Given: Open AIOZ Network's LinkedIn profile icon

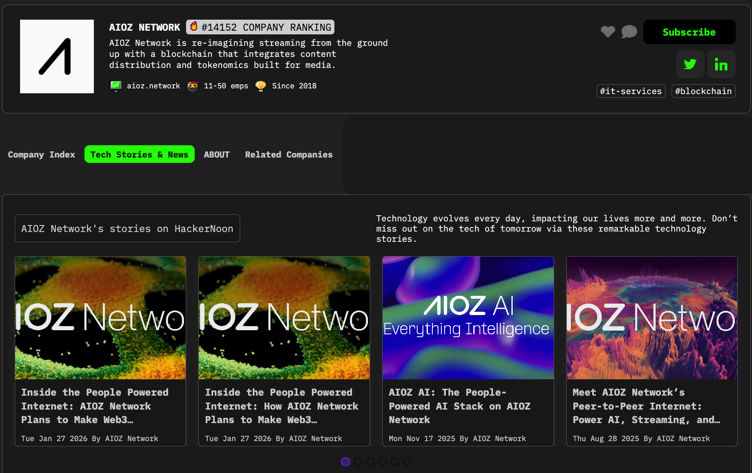Looking at the screenshot, I should (x=721, y=64).
